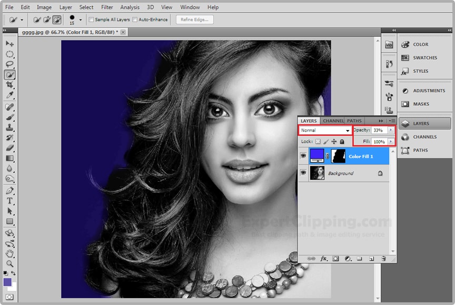455x305 pixels.
Task: Open the Filter menu
Action: point(107,7)
